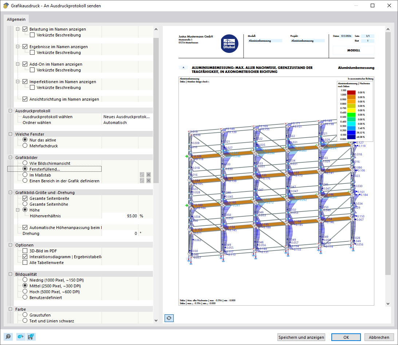Image resolution: width=398 pixels, height=345 pixels.
Task: Open the Allgemein tab
Action: pyautogui.click(x=16, y=19)
